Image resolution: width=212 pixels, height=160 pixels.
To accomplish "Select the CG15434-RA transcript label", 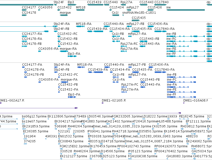I will click(120, 29).
